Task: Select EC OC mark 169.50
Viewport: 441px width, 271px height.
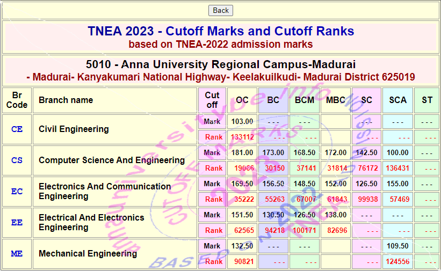Action: coord(242,184)
